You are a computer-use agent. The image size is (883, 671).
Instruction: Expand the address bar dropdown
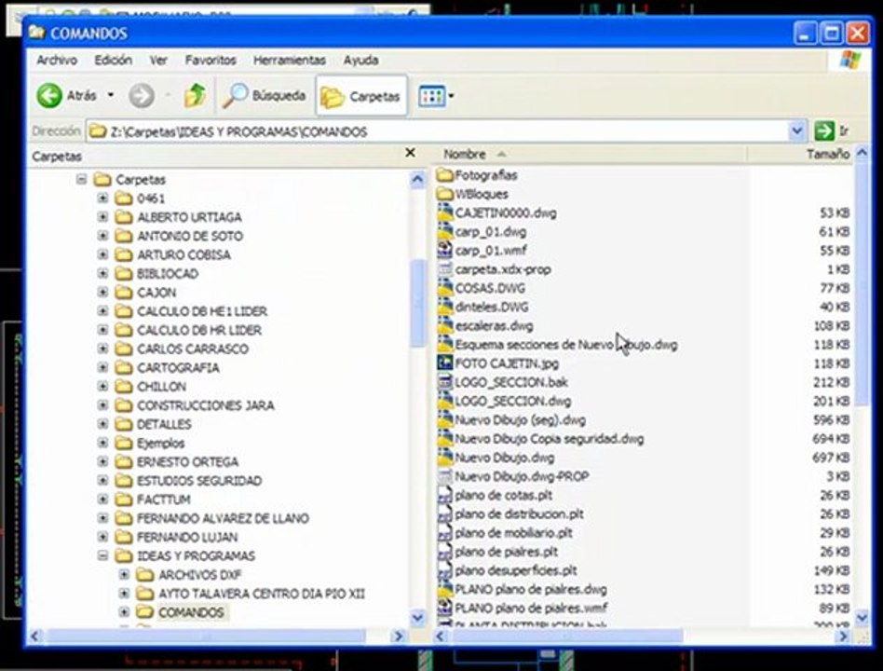point(796,131)
